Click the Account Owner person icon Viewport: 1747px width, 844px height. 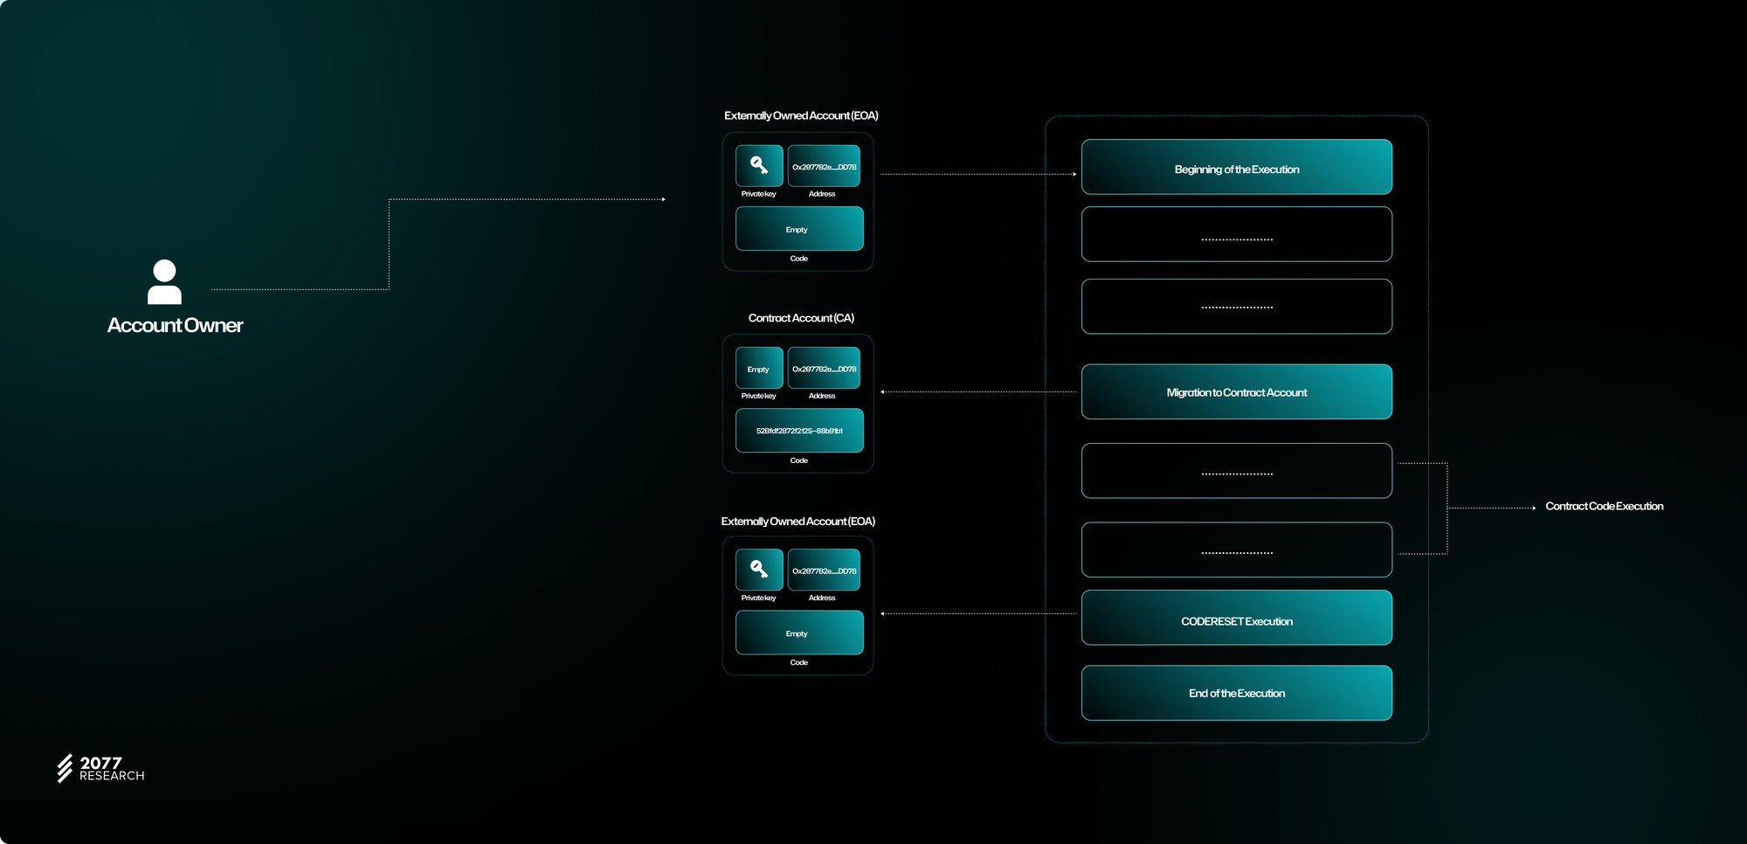tap(164, 282)
